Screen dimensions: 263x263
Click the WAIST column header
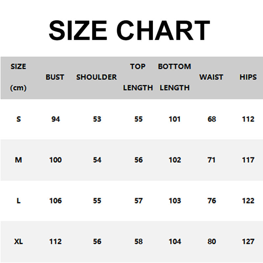pyautogui.click(x=211, y=77)
